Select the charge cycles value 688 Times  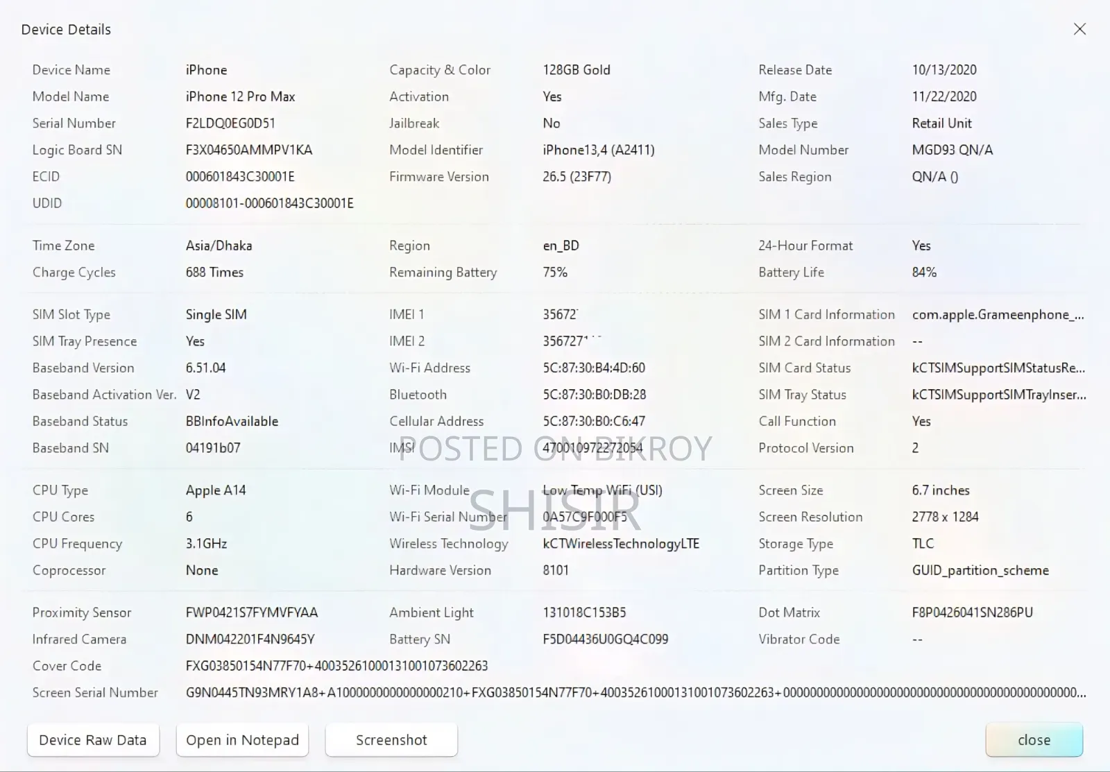click(x=214, y=273)
